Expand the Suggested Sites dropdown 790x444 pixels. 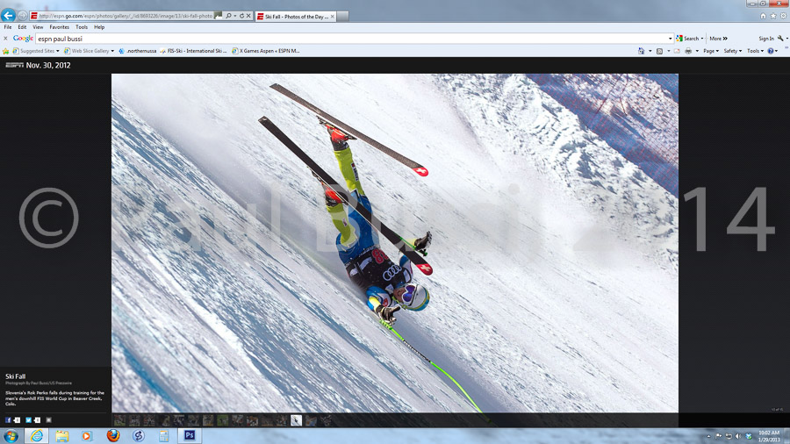point(57,51)
